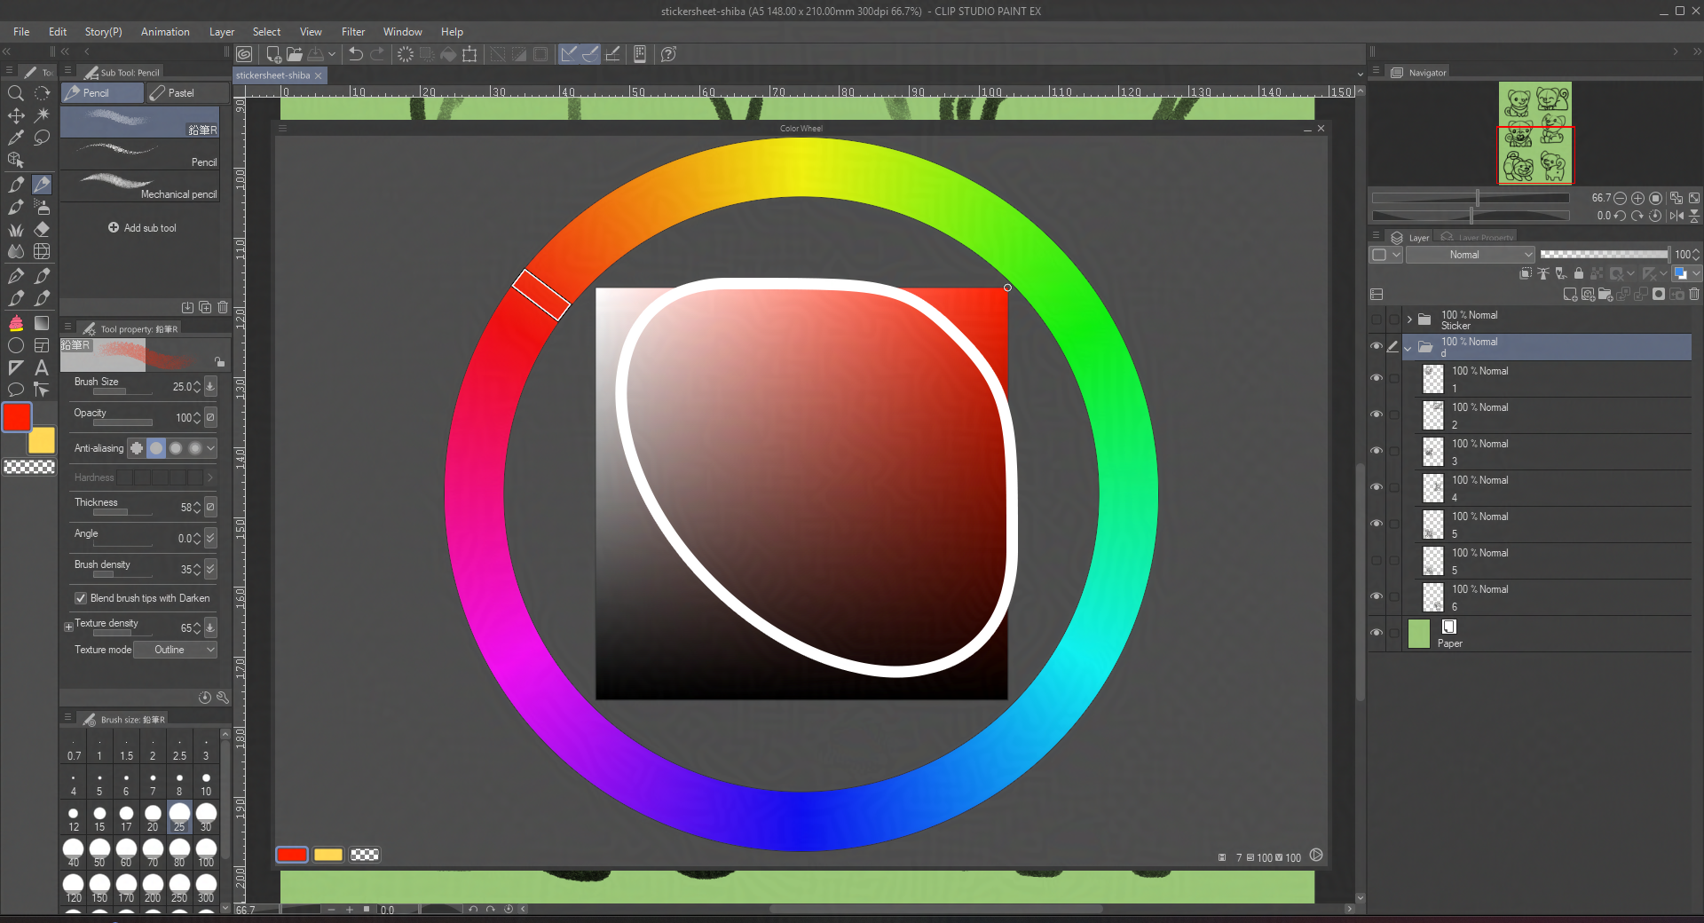Screen dimensions: 1704x923
Task: Click the Delete layer trash icon
Action: click(1694, 295)
